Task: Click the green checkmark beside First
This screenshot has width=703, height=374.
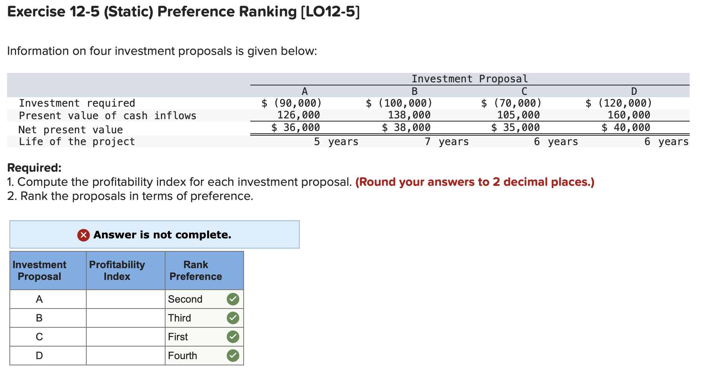Action: [x=232, y=336]
